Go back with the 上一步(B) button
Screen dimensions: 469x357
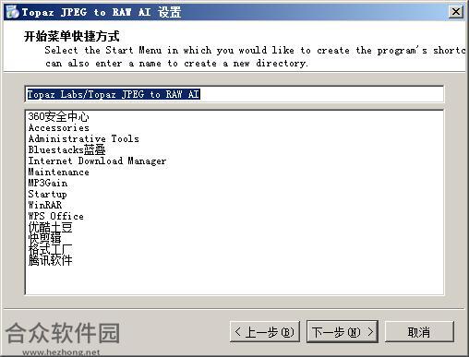[x=265, y=331]
